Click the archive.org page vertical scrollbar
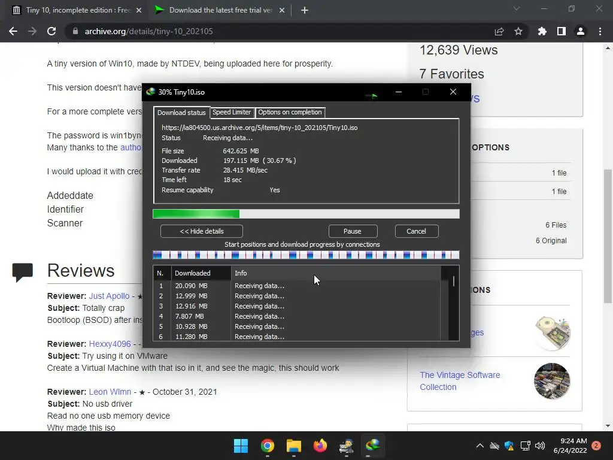Screen dimensions: 613x460 click(x=608, y=237)
